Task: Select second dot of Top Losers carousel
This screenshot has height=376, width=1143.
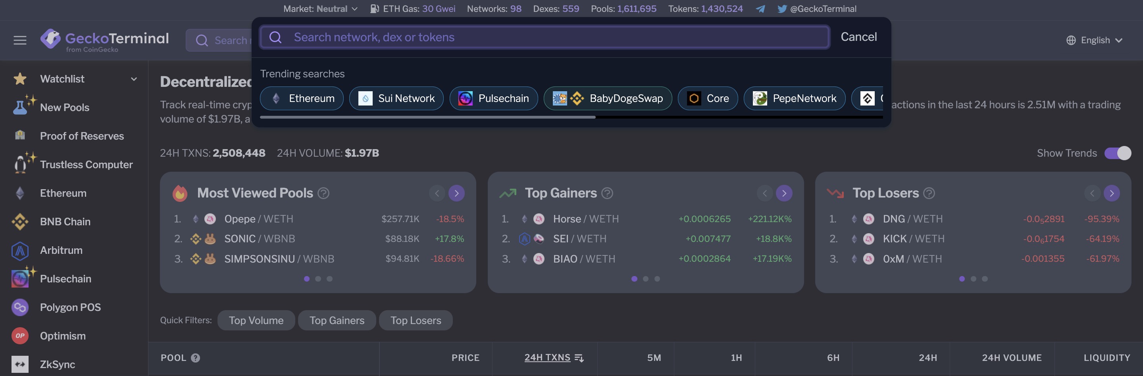Action: coord(973,279)
